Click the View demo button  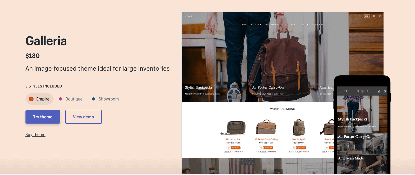(x=83, y=117)
